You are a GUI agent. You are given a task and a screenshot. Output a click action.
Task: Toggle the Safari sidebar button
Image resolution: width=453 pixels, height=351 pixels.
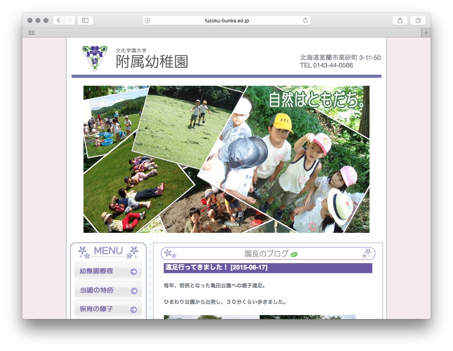coord(85,20)
